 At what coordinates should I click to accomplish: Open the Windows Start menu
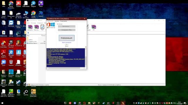pos(2,103)
